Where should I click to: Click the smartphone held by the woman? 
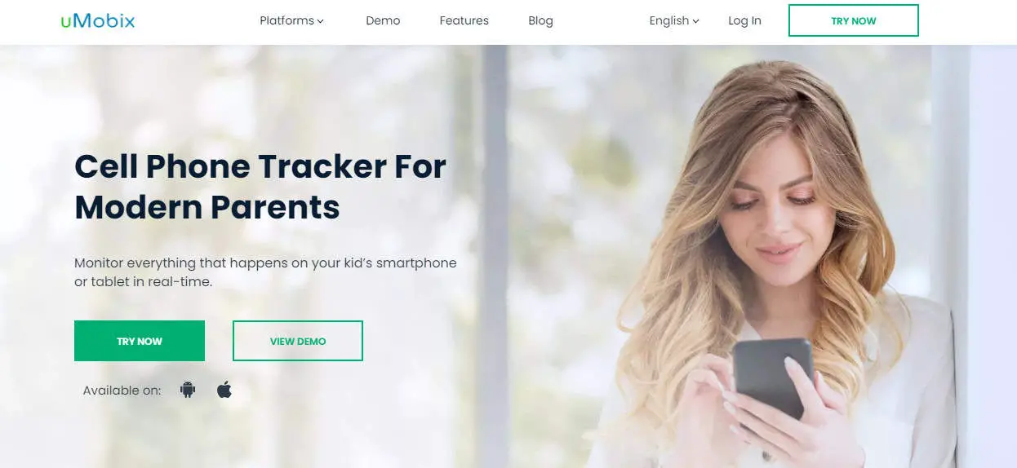tap(772, 379)
